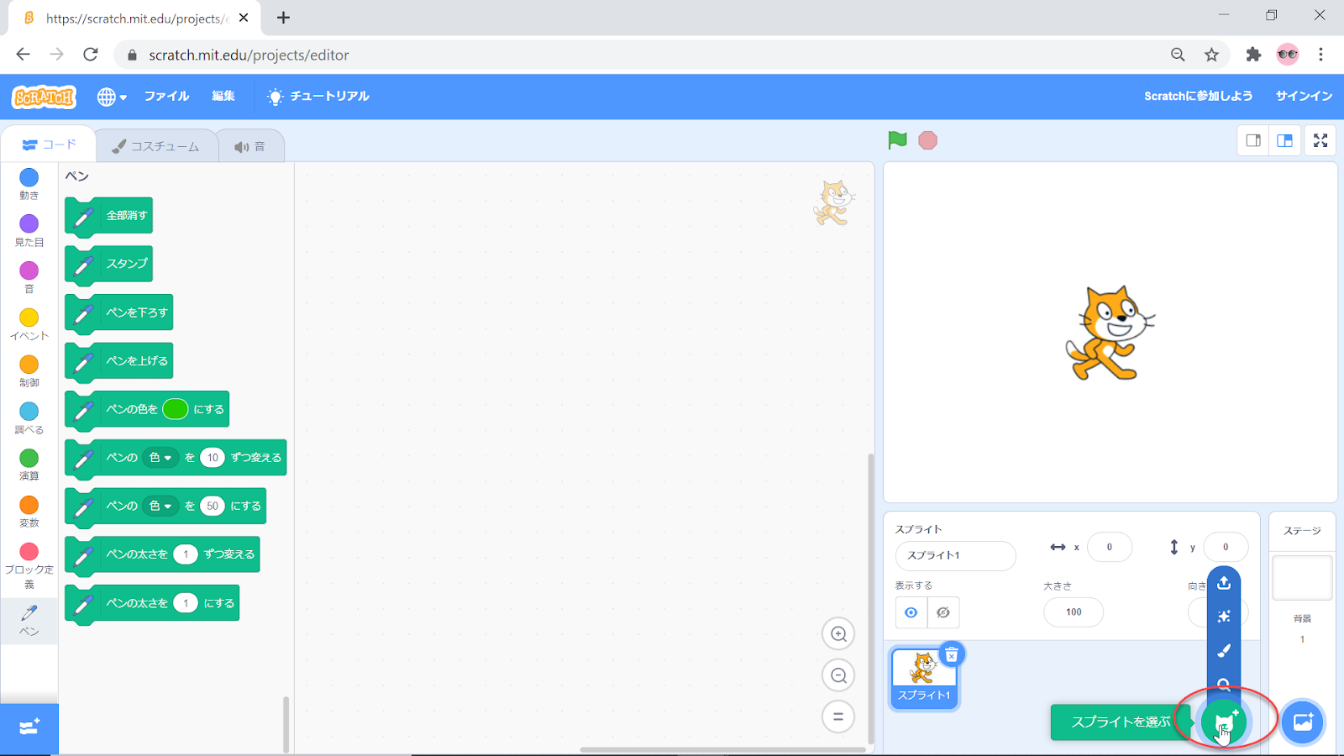Click the red stop button

(927, 140)
